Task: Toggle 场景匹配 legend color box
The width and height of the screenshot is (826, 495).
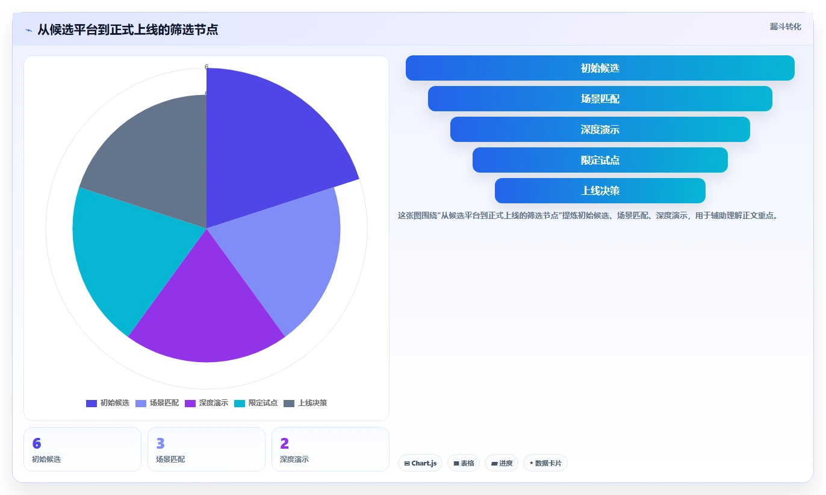Action: tap(141, 403)
